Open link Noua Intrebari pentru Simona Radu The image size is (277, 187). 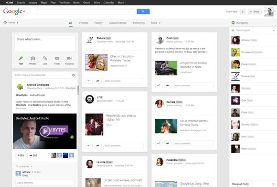pyautogui.click(x=194, y=123)
